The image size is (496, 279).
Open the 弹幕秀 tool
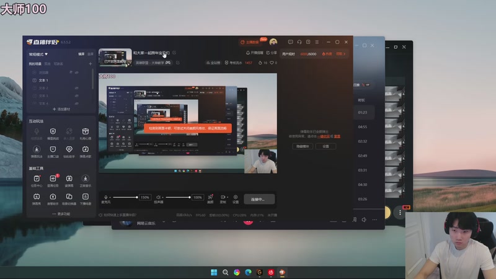pyautogui.click(x=37, y=199)
